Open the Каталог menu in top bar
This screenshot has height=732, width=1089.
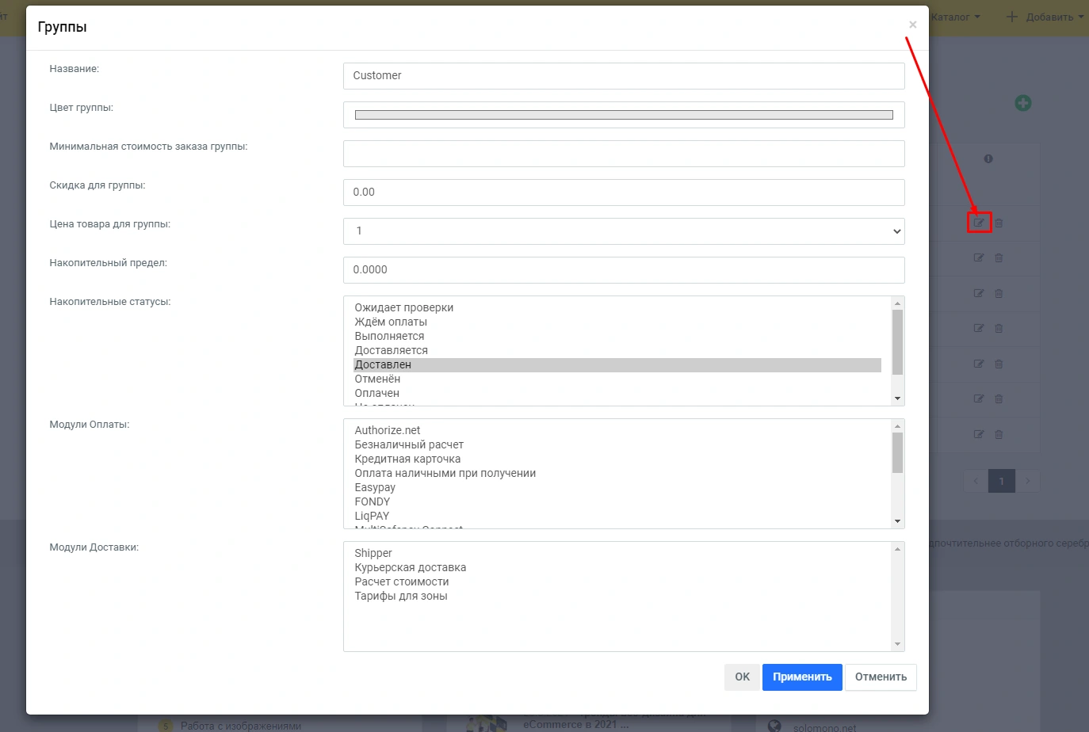(955, 17)
